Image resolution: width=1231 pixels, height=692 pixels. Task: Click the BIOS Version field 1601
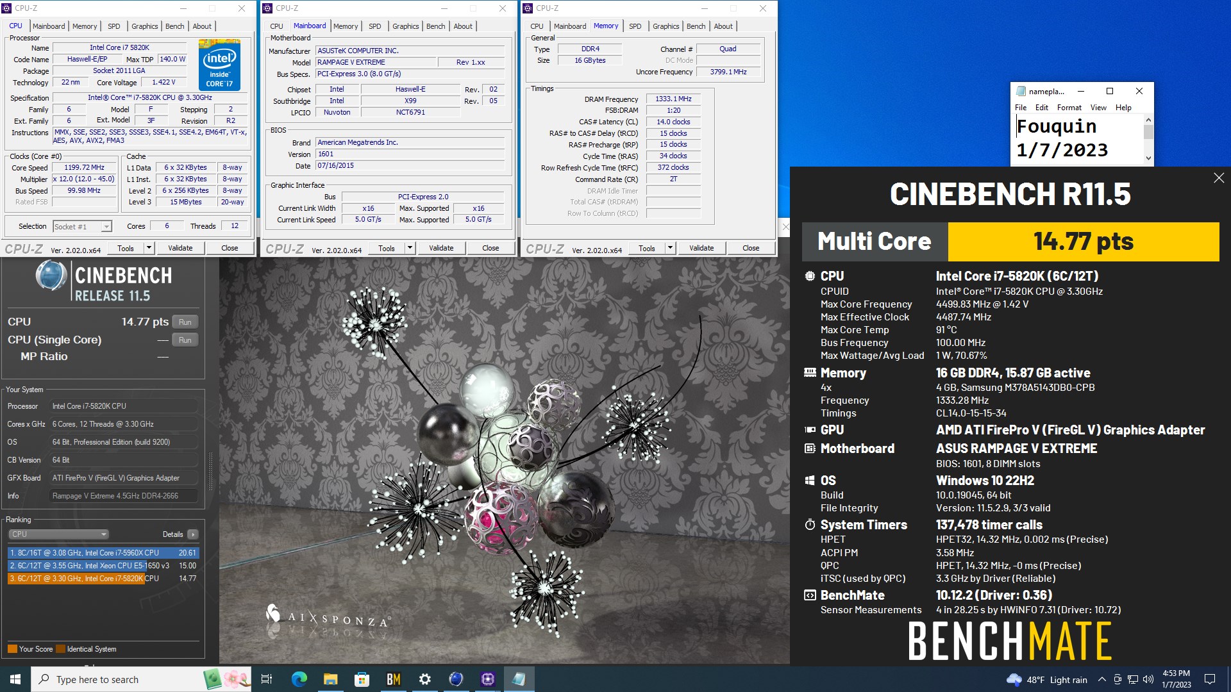[410, 154]
